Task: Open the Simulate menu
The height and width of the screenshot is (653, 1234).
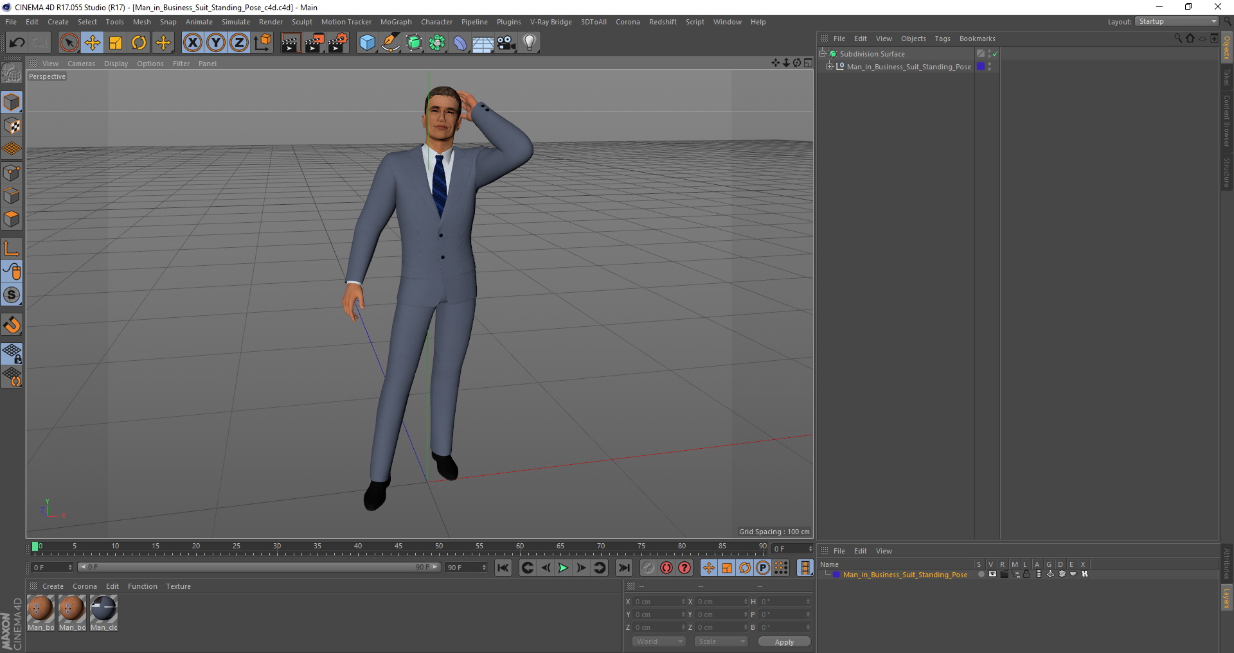Action: pyautogui.click(x=236, y=22)
